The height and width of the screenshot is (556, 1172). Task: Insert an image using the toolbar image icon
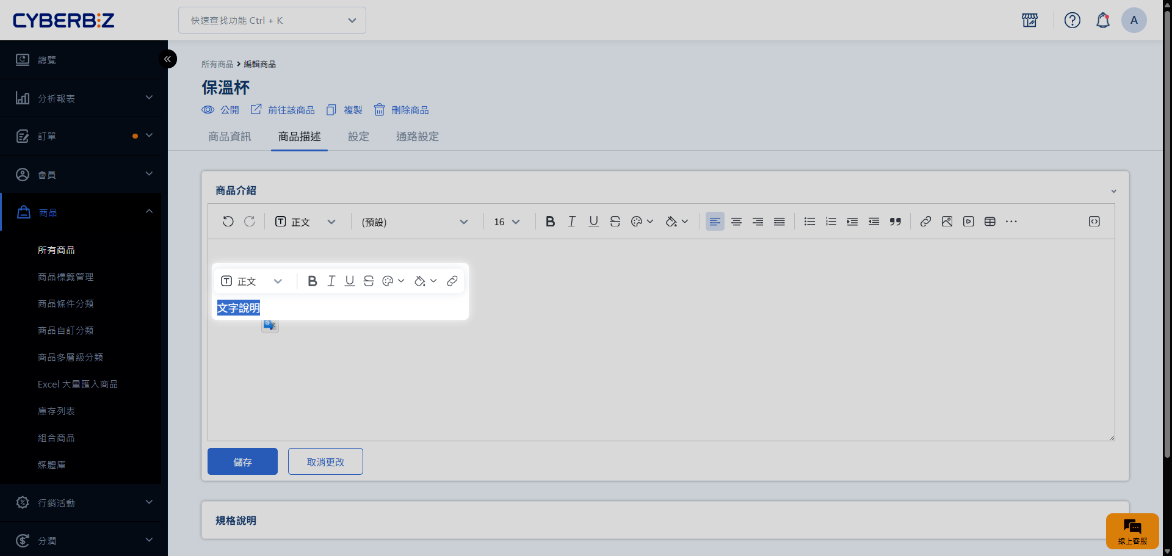(947, 222)
